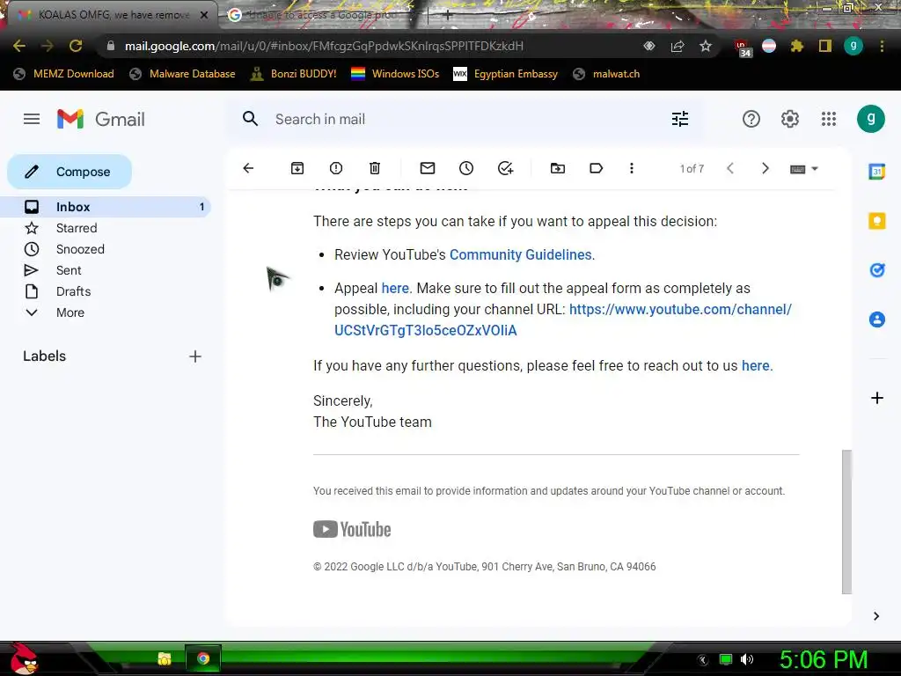Image resolution: width=901 pixels, height=676 pixels.
Task: Apply a label to email
Action: [x=596, y=168]
